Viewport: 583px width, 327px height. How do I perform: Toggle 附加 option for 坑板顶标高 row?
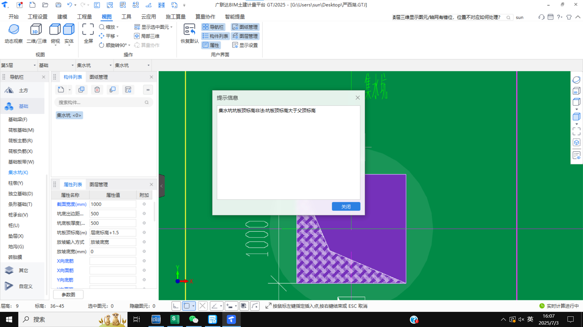(144, 233)
